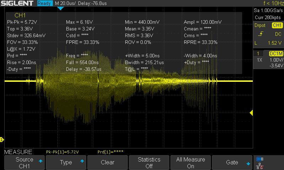Click the MEASURE menu title

coord(18,152)
